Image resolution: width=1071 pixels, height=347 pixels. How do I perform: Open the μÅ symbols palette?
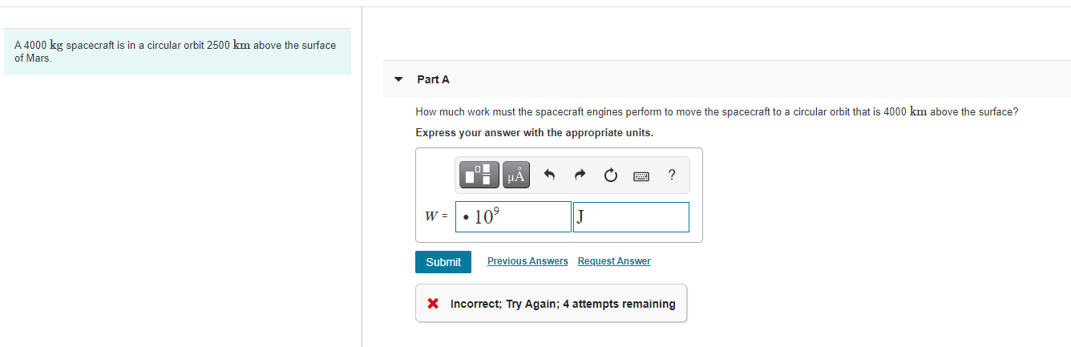click(517, 175)
